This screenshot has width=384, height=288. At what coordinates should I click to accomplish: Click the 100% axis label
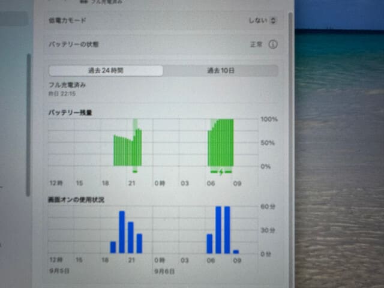tap(269, 119)
